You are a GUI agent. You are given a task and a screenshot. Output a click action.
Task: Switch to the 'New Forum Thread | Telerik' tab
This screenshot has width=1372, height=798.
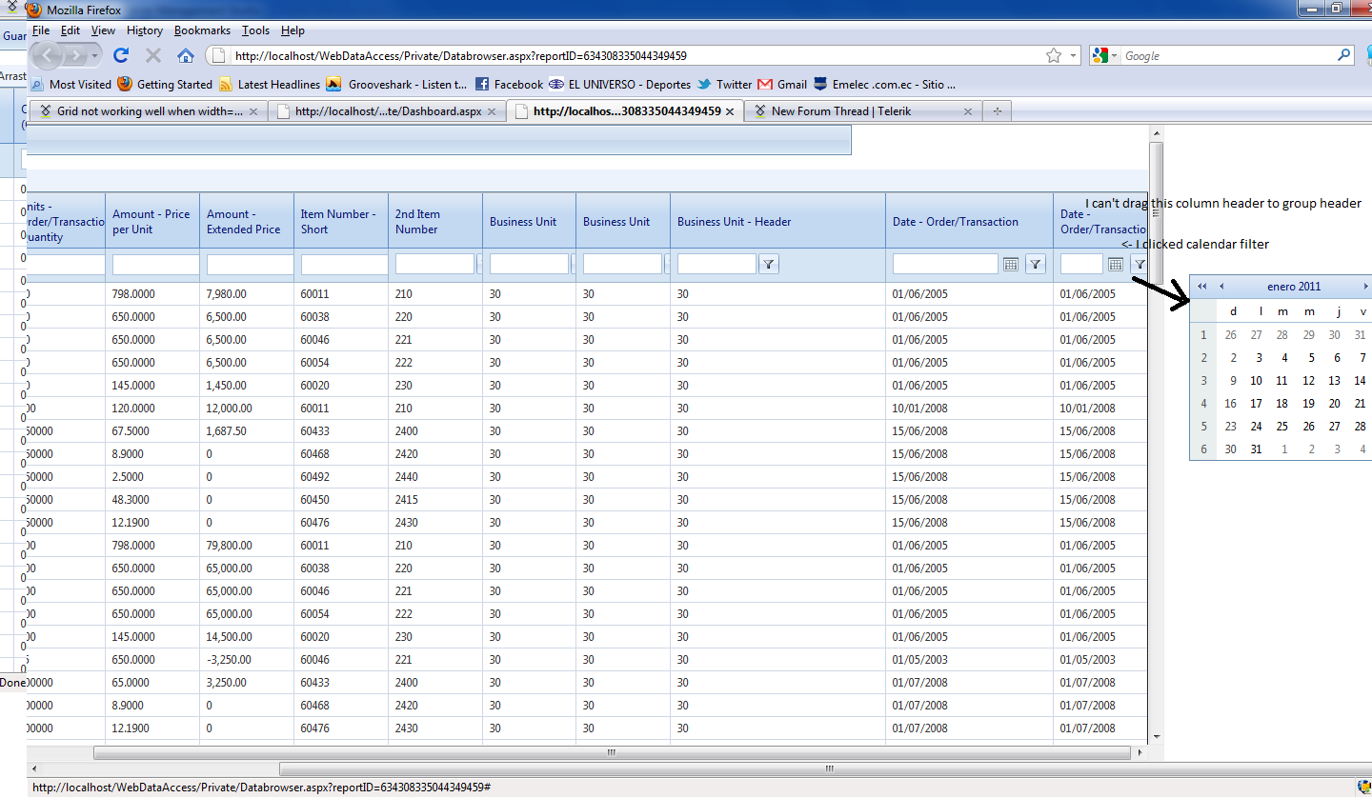coord(841,111)
